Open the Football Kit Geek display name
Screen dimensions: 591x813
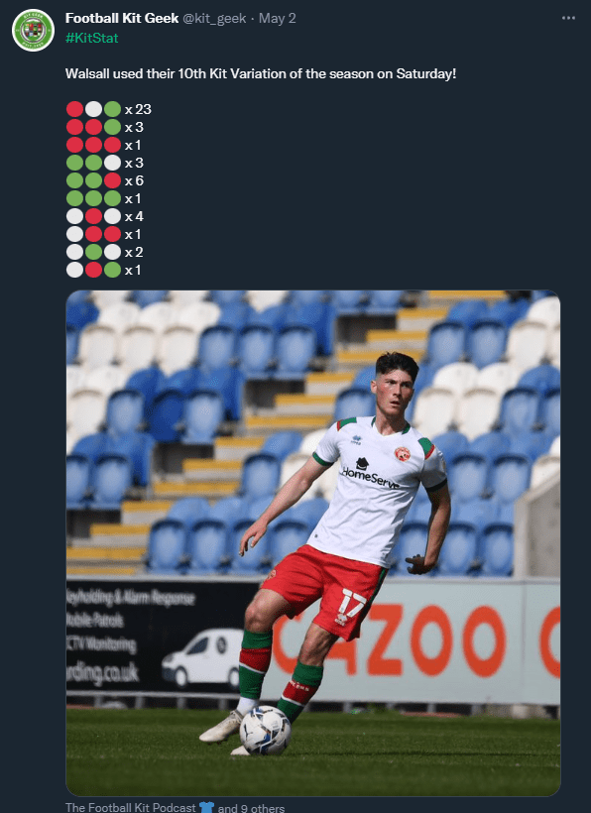[122, 18]
